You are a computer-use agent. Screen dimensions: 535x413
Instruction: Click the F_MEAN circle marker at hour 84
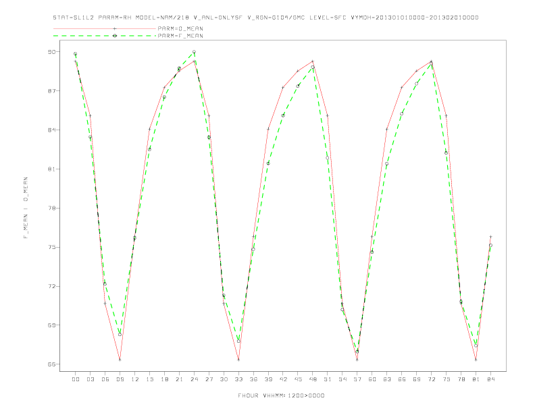(490, 246)
